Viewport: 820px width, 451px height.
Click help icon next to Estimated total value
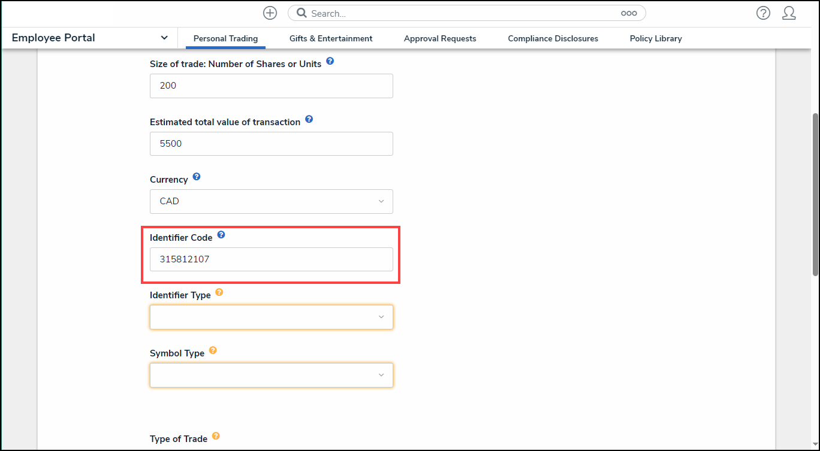[x=309, y=119]
